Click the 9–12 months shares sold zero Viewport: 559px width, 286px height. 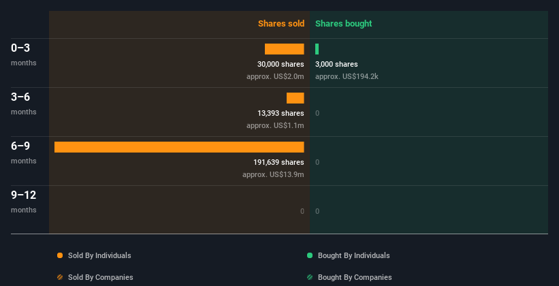click(x=302, y=211)
